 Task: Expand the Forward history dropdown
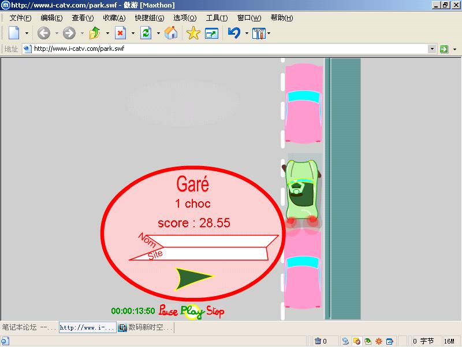tap(82, 33)
